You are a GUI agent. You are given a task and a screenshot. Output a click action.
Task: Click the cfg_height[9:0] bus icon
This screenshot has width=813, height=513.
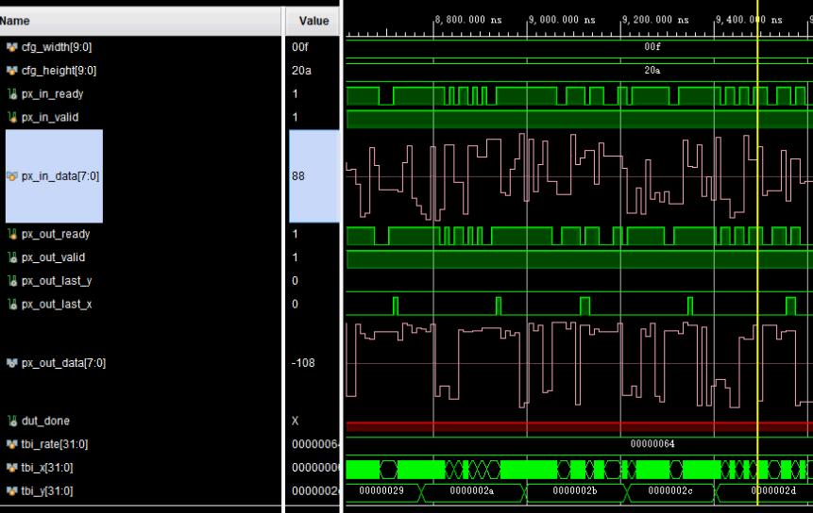[x=12, y=71]
